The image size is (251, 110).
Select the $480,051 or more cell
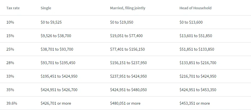(x=125, y=103)
